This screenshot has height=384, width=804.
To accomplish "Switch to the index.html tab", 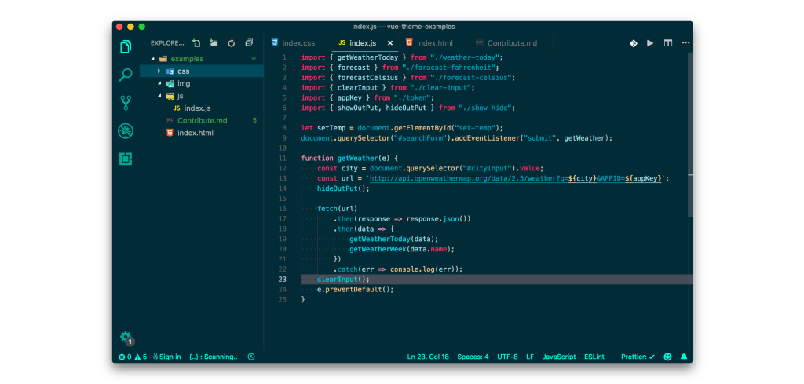I will coord(433,43).
